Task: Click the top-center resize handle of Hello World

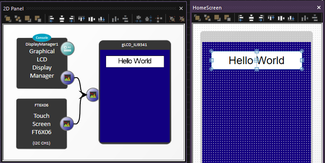Action: click(x=257, y=51)
